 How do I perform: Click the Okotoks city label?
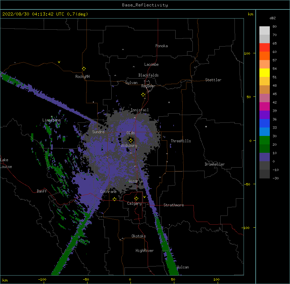(139, 236)
